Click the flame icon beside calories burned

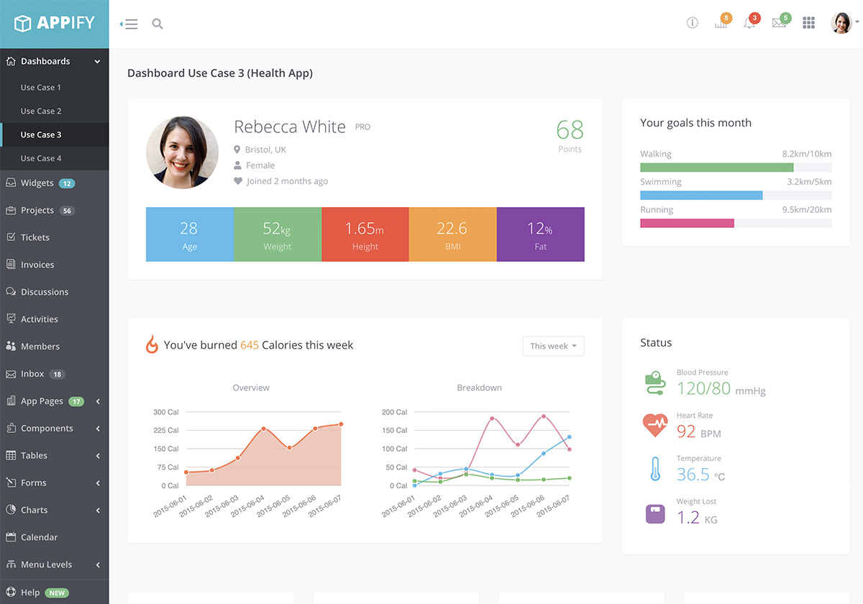(151, 344)
